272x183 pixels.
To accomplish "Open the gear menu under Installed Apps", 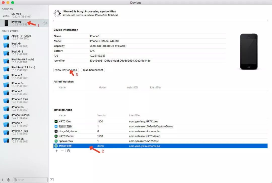I will (69, 151).
